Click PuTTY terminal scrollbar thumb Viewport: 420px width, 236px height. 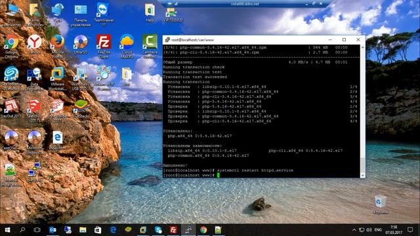point(363,165)
